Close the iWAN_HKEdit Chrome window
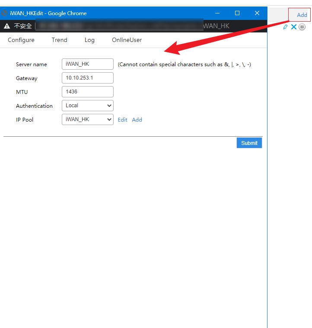 (257, 13)
